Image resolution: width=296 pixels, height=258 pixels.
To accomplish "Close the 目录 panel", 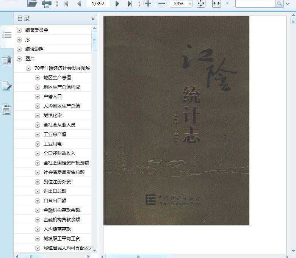I will coord(93,19).
